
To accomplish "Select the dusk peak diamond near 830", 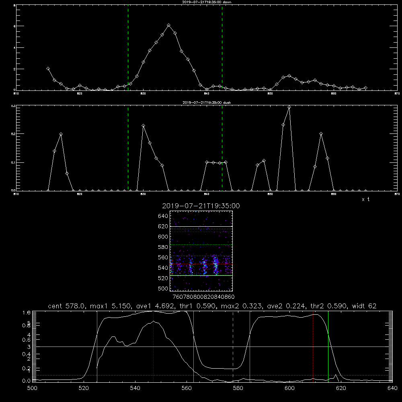I will [x=144, y=125].
